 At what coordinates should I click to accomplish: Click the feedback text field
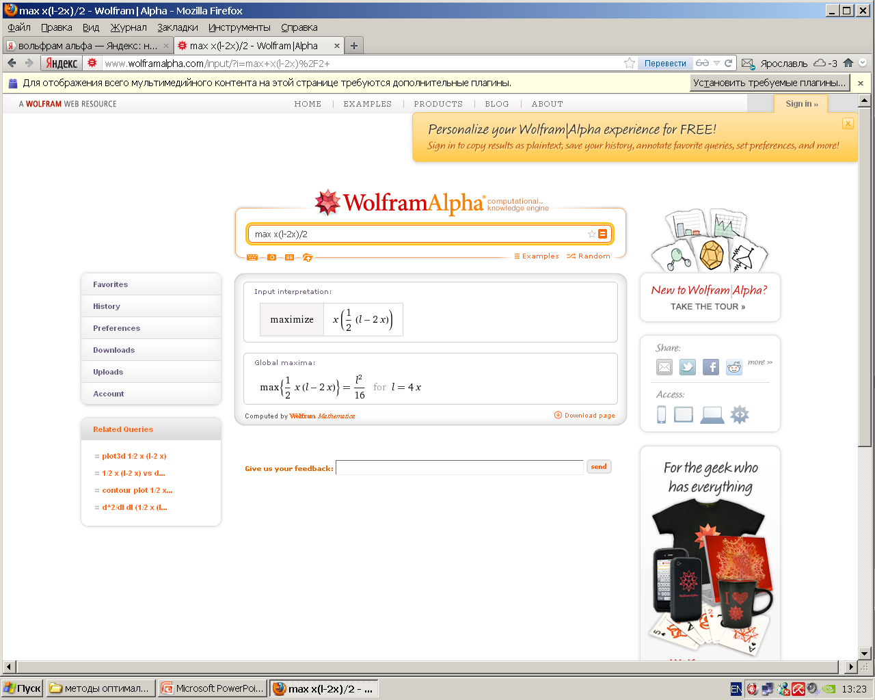click(459, 468)
